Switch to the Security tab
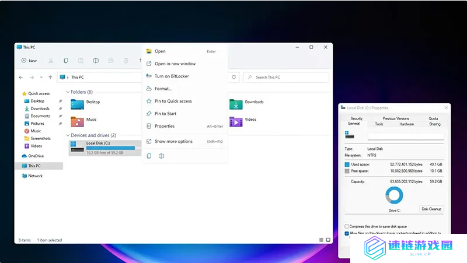The height and width of the screenshot is (263, 467). [x=356, y=118]
